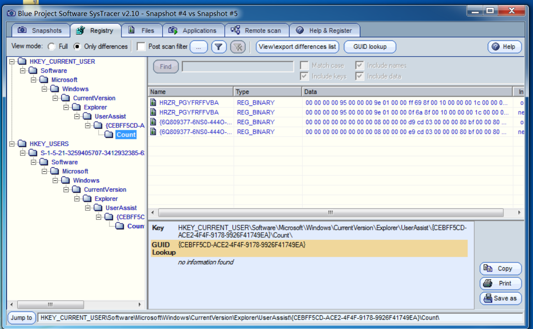This screenshot has width=533, height=329.
Task: Click the value list horizontal scrollbar
Action: 330,212
